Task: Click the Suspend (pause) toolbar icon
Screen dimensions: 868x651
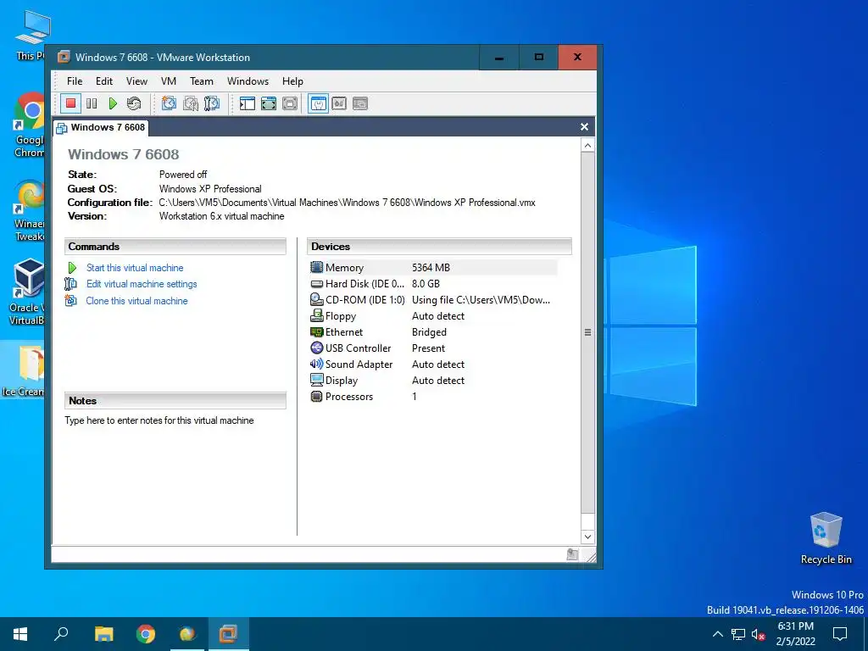Action: [x=92, y=103]
